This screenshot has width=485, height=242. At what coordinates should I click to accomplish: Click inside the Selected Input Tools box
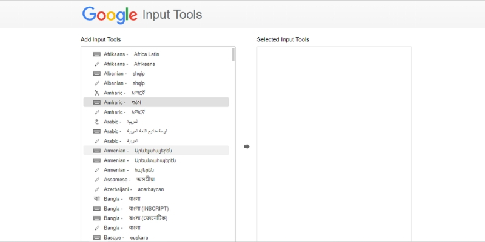coord(334,144)
